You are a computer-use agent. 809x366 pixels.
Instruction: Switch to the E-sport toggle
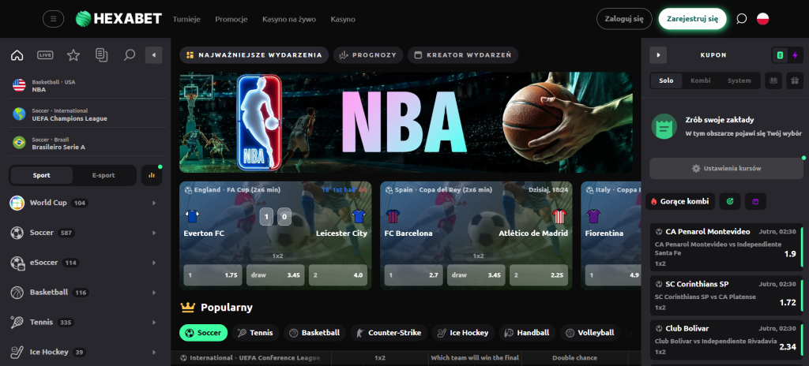tap(103, 175)
